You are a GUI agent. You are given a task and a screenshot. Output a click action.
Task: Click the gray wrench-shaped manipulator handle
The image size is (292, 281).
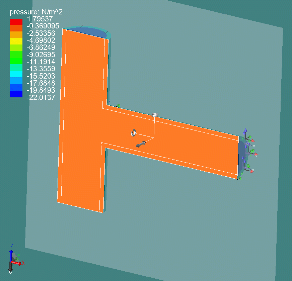click(141, 144)
